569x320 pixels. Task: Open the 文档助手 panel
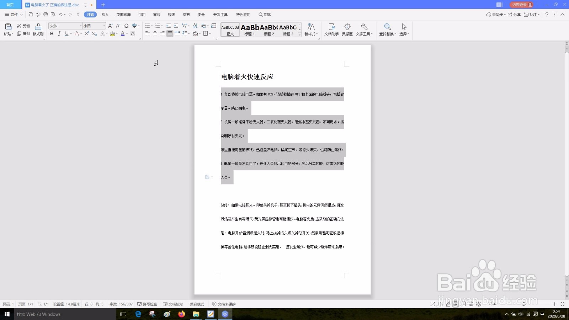click(x=331, y=30)
